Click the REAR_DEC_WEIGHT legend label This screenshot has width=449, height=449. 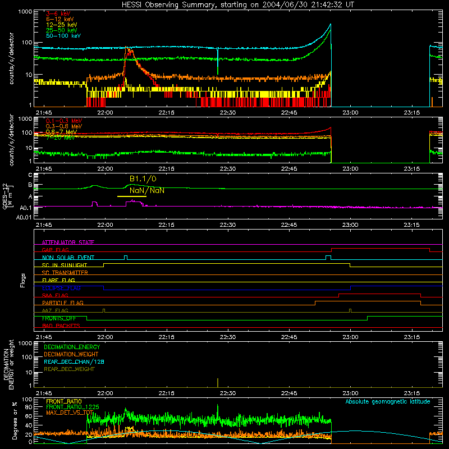pyautogui.click(x=69, y=369)
